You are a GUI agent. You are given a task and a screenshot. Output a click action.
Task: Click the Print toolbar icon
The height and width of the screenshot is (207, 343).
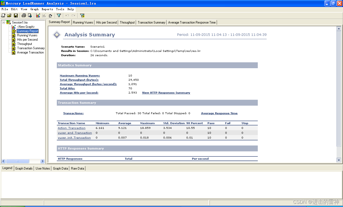click(x=24, y=16)
